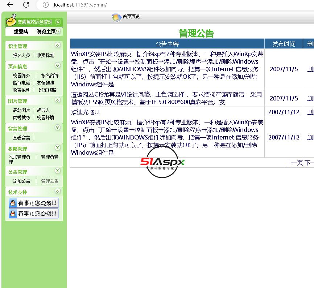Open 咨询电话 page
This screenshot has height=288, width=314.
click(x=21, y=83)
